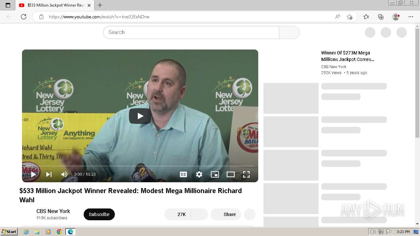
Task: Play the video from the control bar
Action: 33,174
